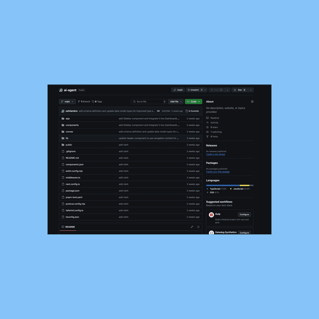Click the commit message ellipsis expander
319x319 pixels.
click(x=158, y=111)
